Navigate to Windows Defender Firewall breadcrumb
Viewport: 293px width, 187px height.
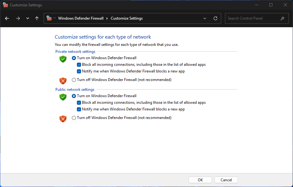81,18
